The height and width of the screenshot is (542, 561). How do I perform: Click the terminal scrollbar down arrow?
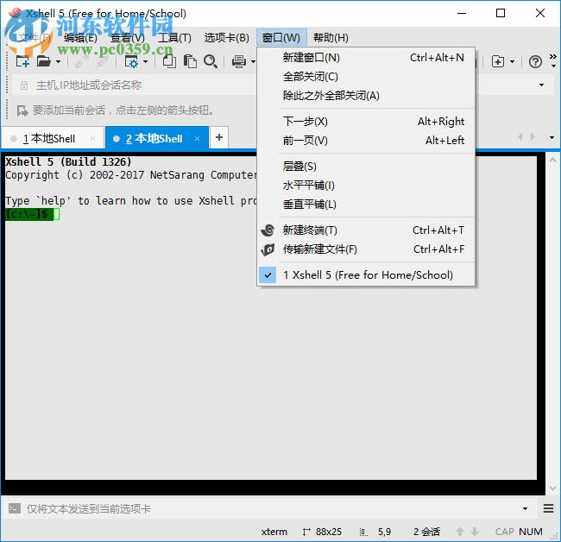coord(552,488)
